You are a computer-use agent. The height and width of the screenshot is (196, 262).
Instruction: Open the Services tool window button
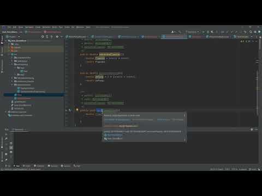(65, 166)
